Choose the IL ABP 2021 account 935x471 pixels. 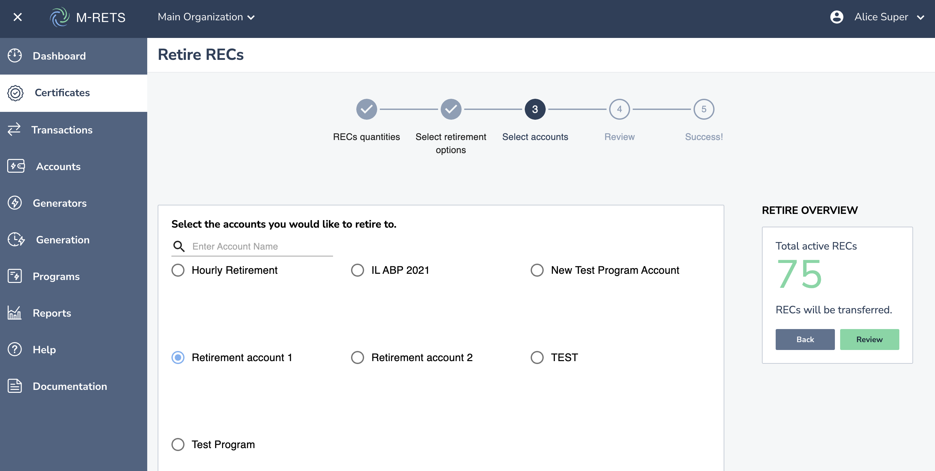point(358,270)
